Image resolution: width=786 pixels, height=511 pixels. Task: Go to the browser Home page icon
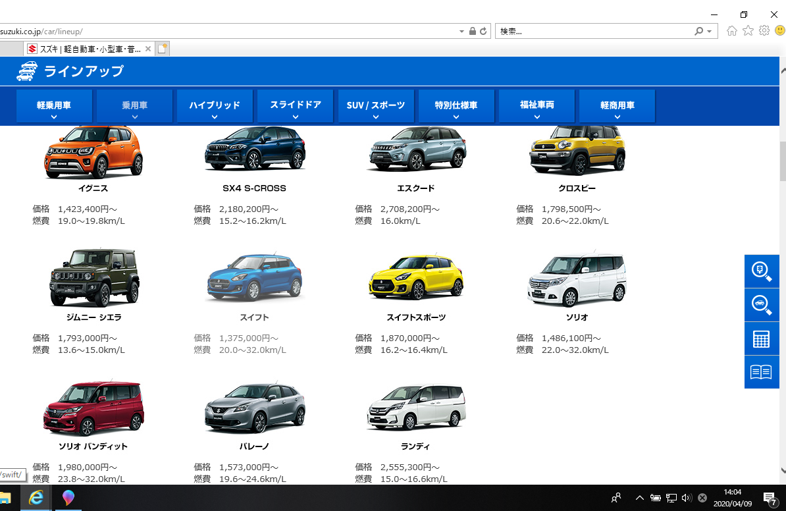pyautogui.click(x=732, y=30)
